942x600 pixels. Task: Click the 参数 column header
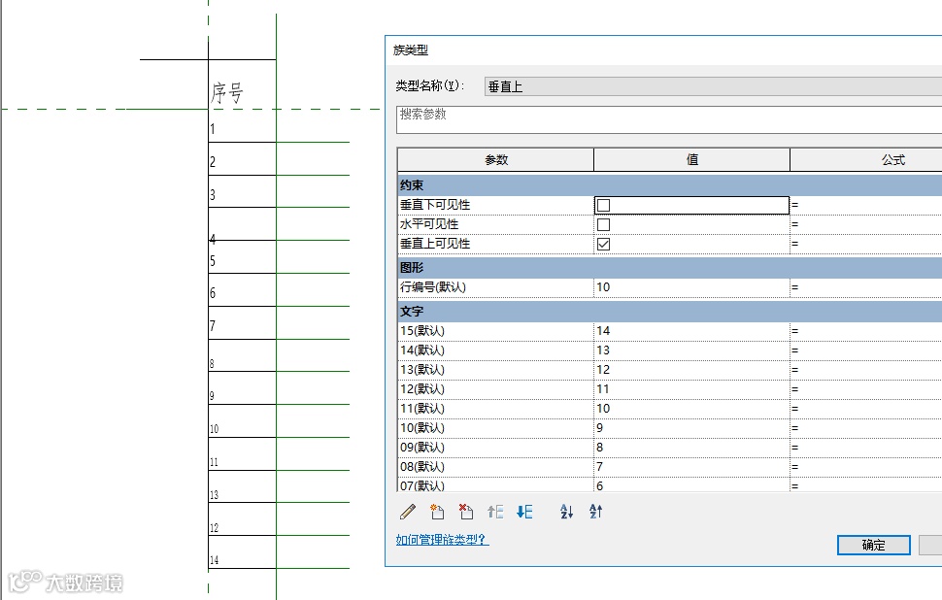click(495, 160)
